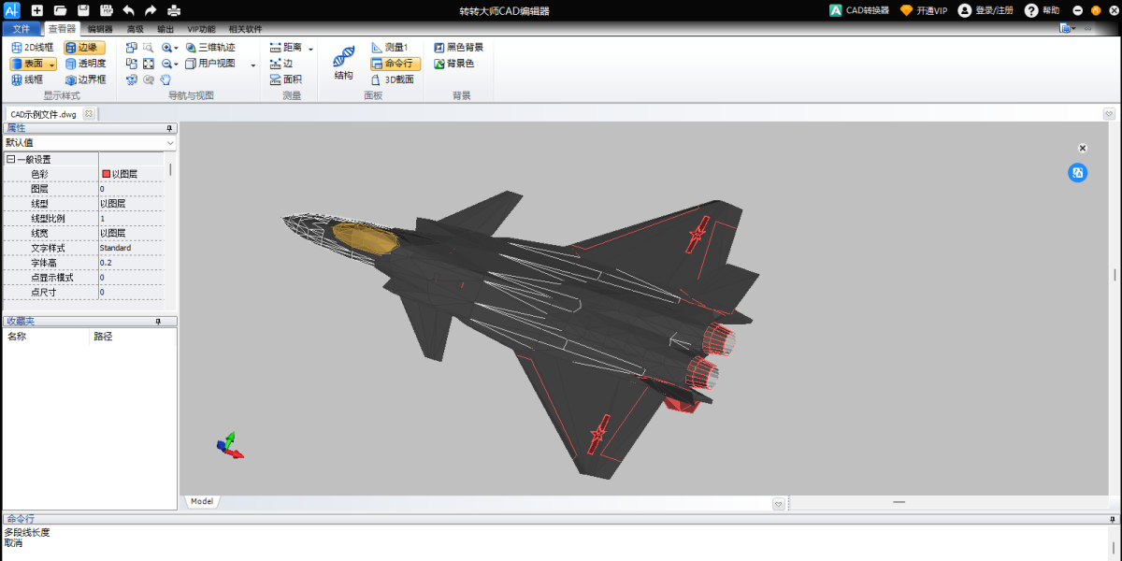Image resolution: width=1122 pixels, height=561 pixels.
Task: Toggle the 边缘 edges display option
Action: click(x=84, y=47)
